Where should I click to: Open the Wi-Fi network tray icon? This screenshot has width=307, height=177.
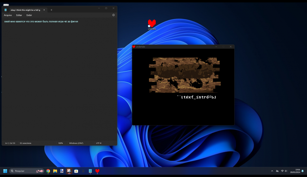coord(282,171)
